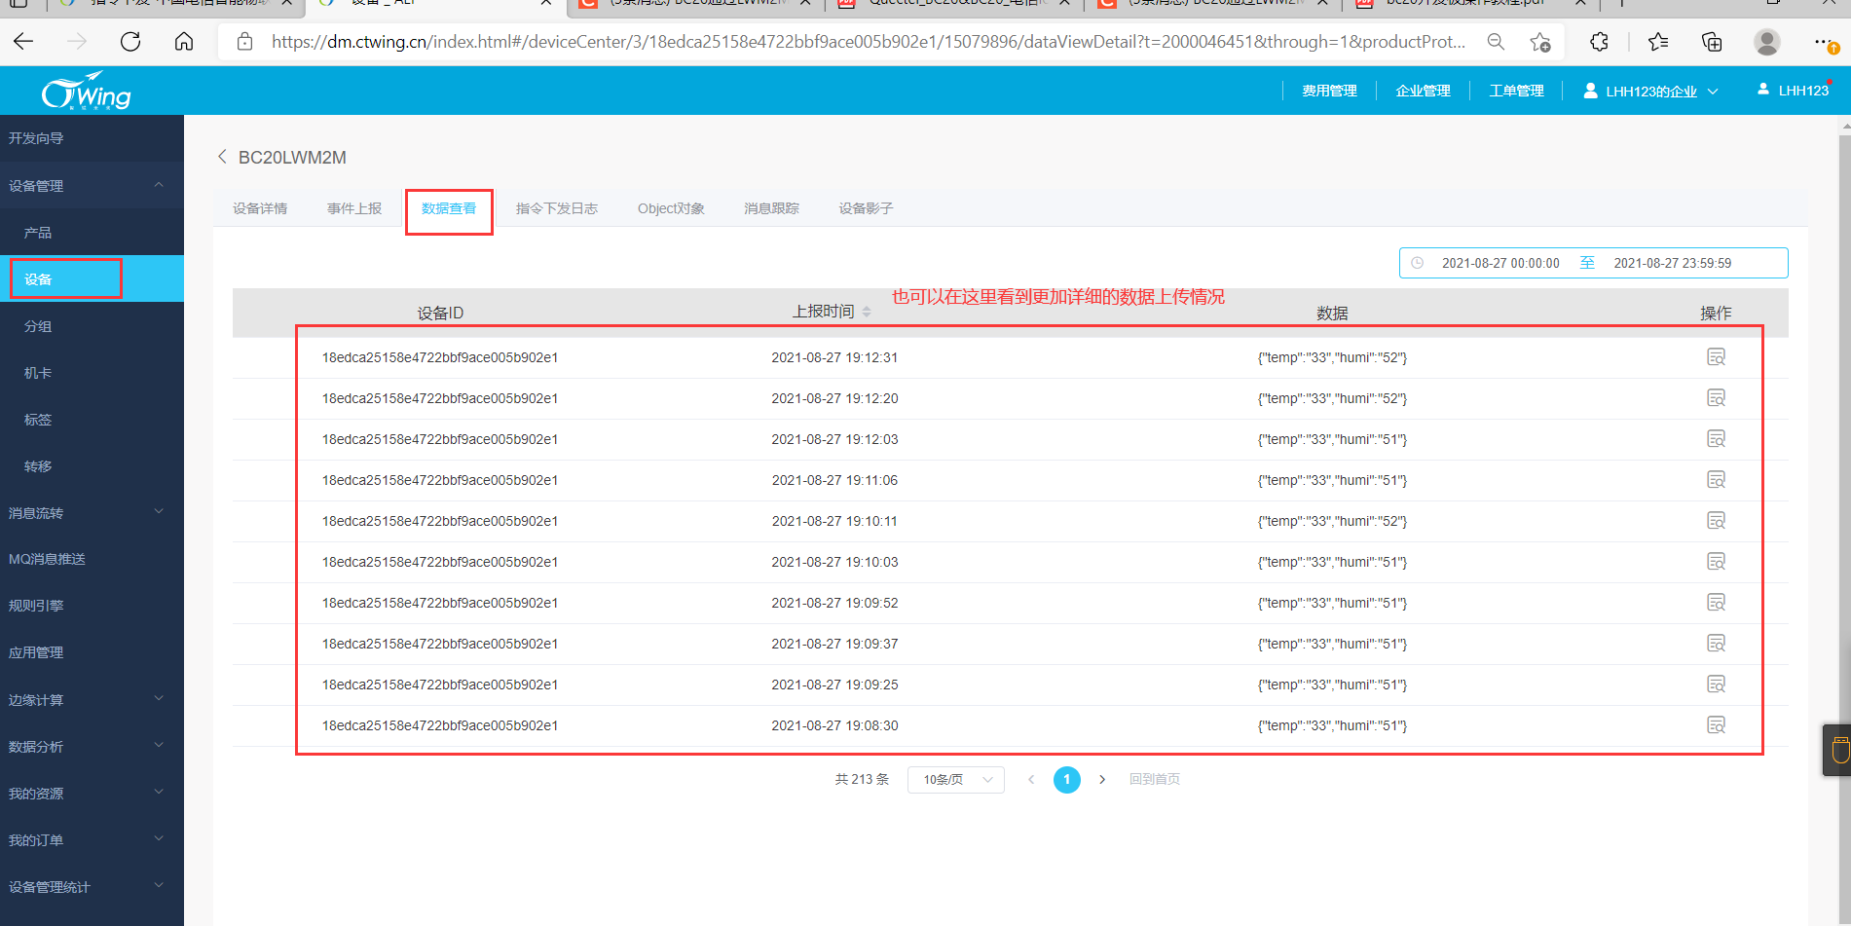Reload the page with the refresh icon

click(x=130, y=42)
